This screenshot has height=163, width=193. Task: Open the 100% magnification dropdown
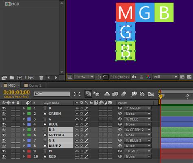tap(84, 77)
